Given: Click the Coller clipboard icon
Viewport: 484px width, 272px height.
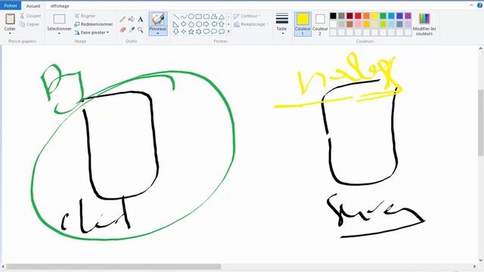Looking at the screenshot, I should 10,19.
